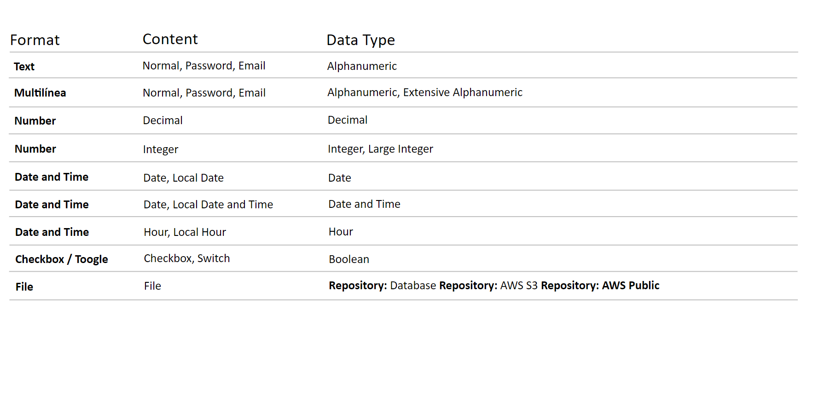Viewport: 813px width, 395px height.
Task: Click the Date and Time data type cell
Action: [364, 204]
